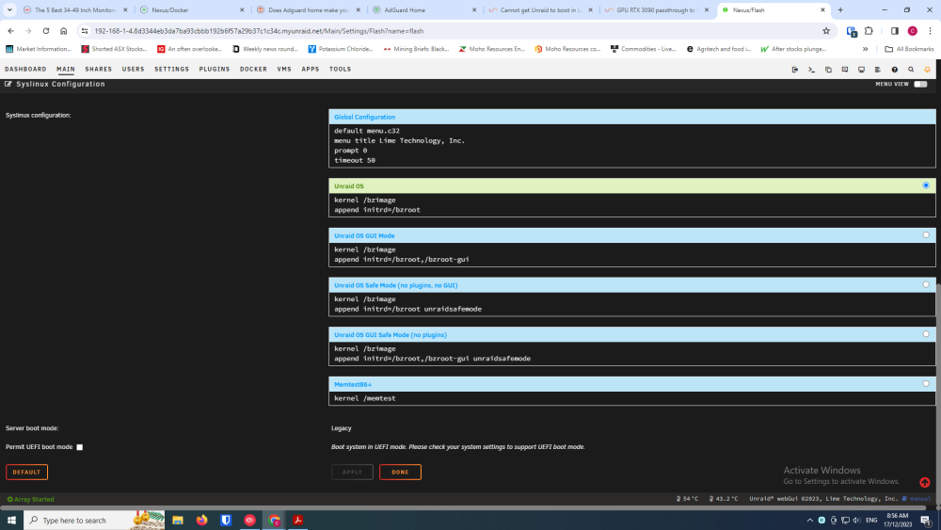Click the Done button
Screen dimensions: 941x530
point(400,472)
